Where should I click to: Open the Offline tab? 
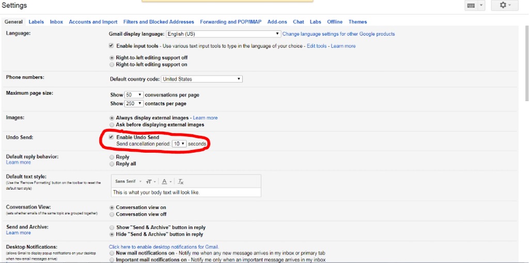[x=335, y=22]
